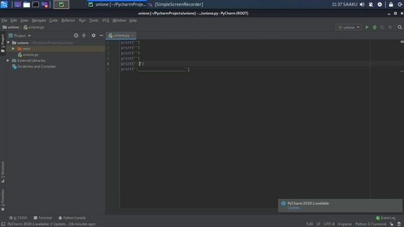The image size is (404, 227).
Task: Click locate/scroll from source icon in Project panel
Action: coord(76,35)
